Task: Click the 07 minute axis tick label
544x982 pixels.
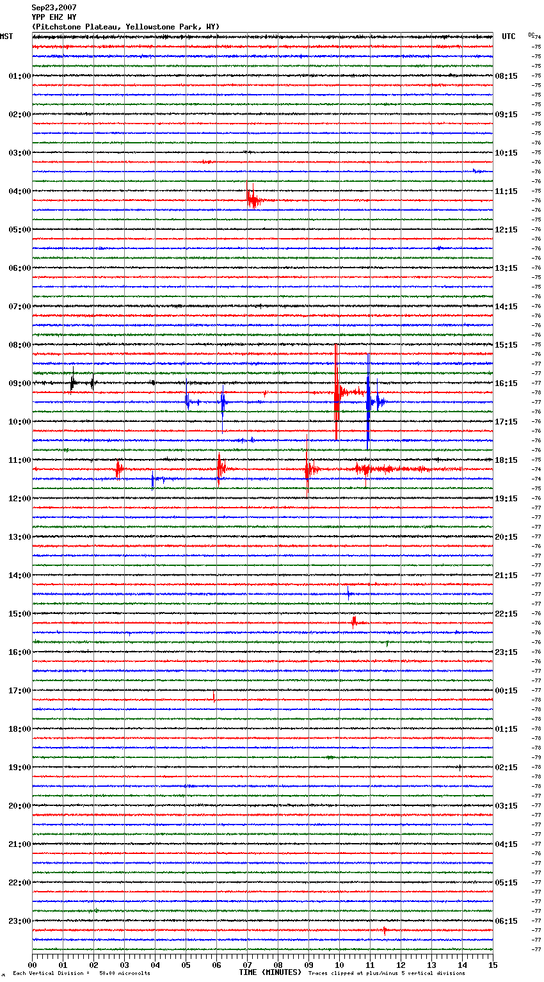Action: (x=247, y=965)
